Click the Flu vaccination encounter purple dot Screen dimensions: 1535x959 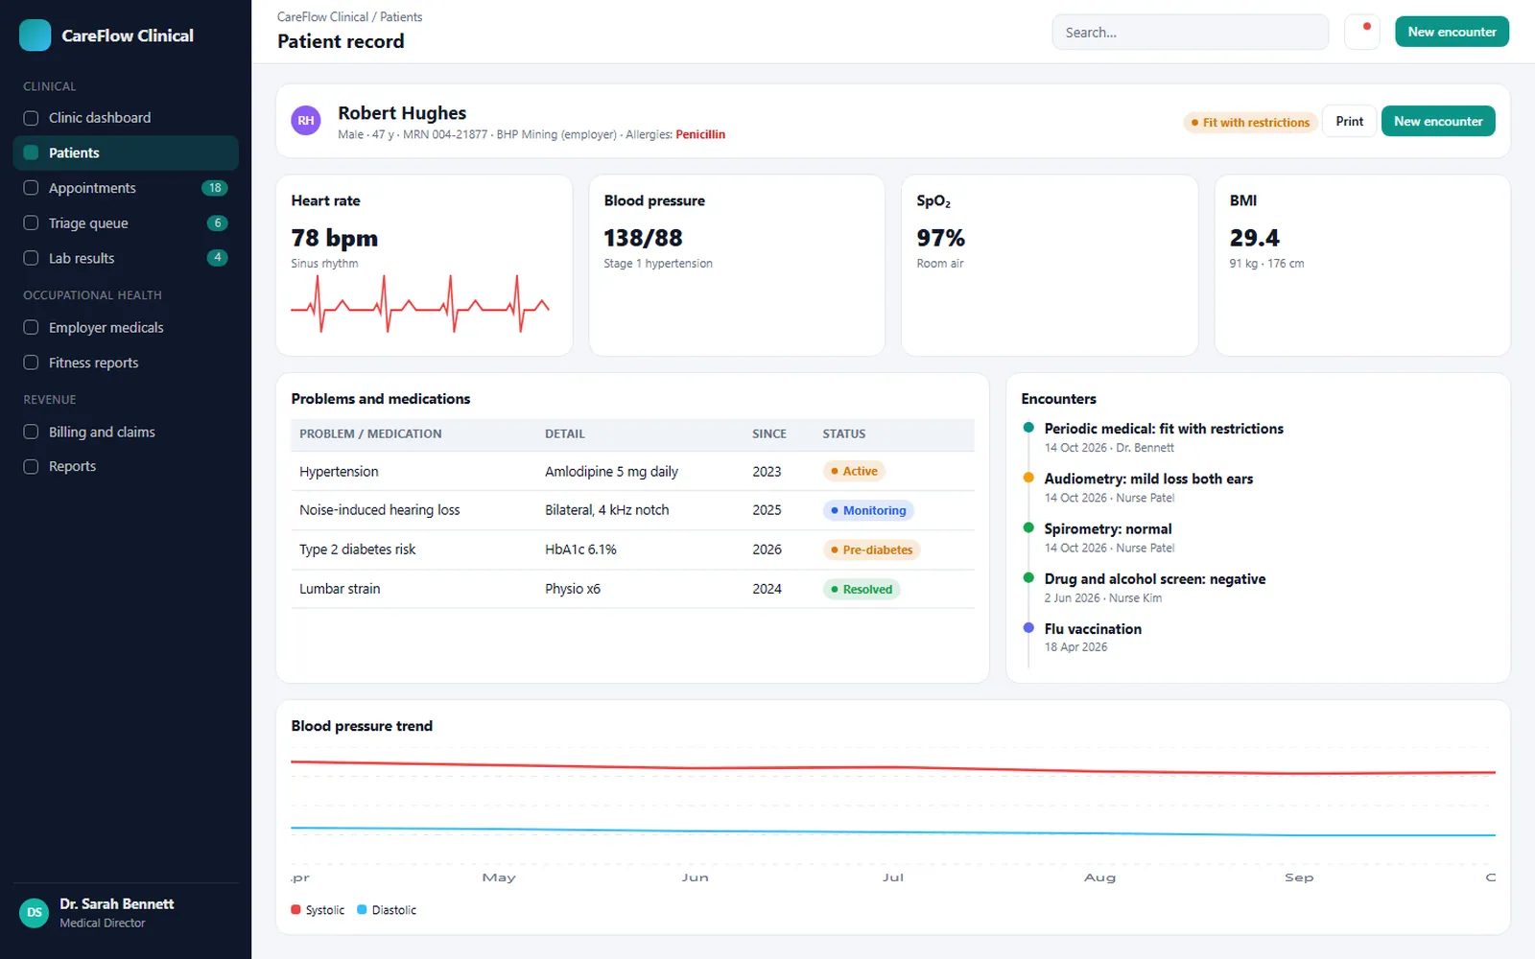click(x=1028, y=628)
